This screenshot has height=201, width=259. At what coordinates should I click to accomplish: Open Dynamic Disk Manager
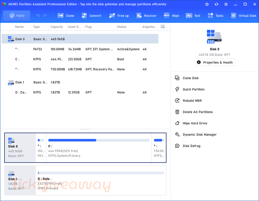tap(199, 135)
